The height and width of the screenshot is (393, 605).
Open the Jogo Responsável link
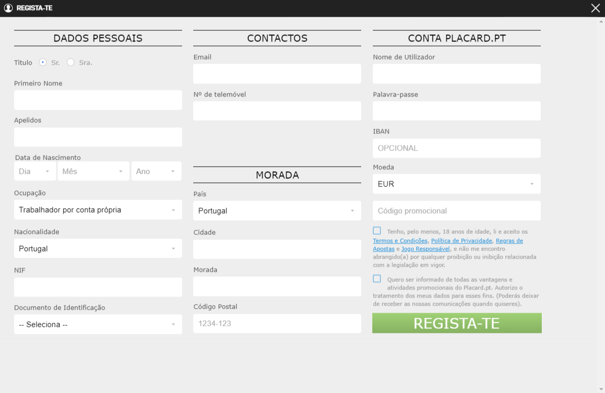(425, 249)
